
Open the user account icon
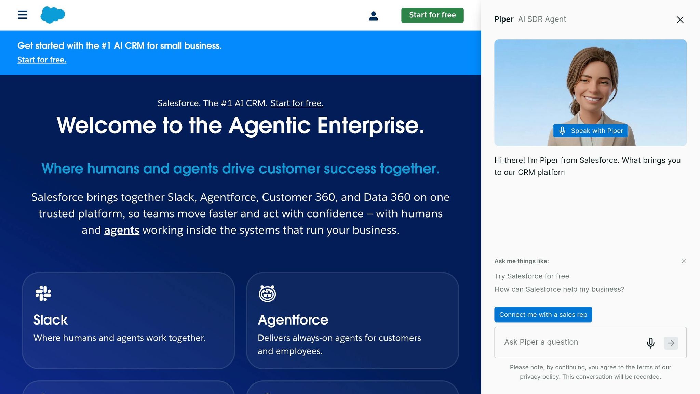374,15
